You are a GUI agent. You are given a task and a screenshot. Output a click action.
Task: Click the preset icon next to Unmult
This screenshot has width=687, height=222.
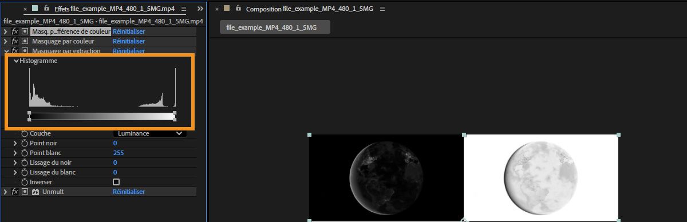[35, 192]
